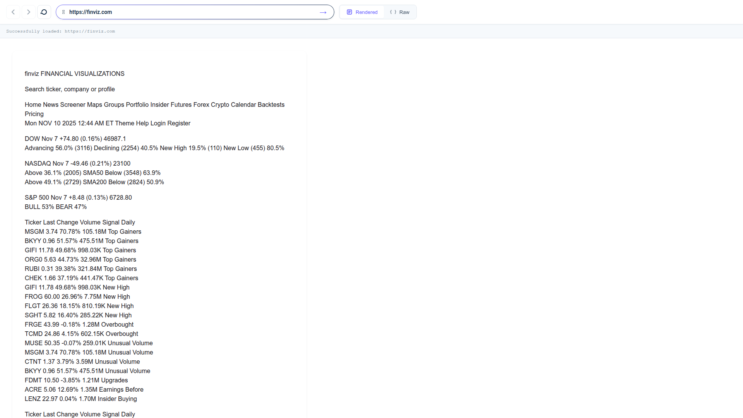Select the MSGM 3.74 Unusual Volume row
Image resolution: width=743 pixels, height=418 pixels.
[x=89, y=352]
